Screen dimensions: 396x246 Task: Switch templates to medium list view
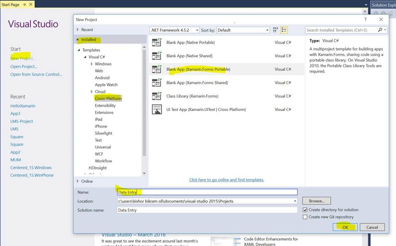[284, 30]
